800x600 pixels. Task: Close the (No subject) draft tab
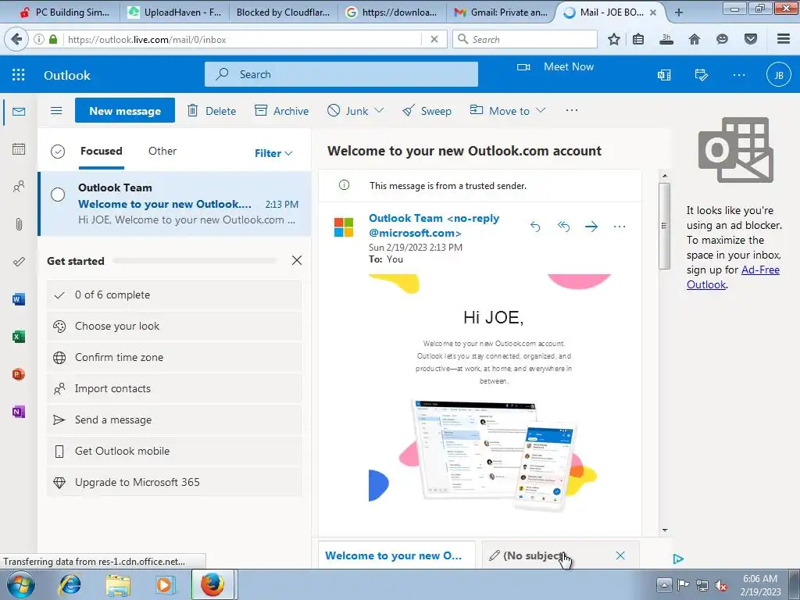(x=620, y=555)
